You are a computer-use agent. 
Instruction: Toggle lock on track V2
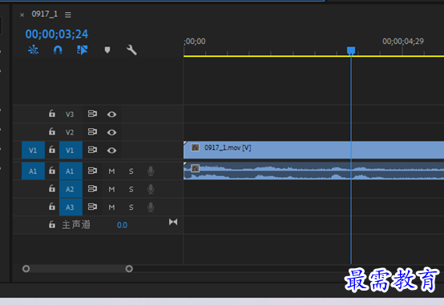pyautogui.click(x=52, y=132)
